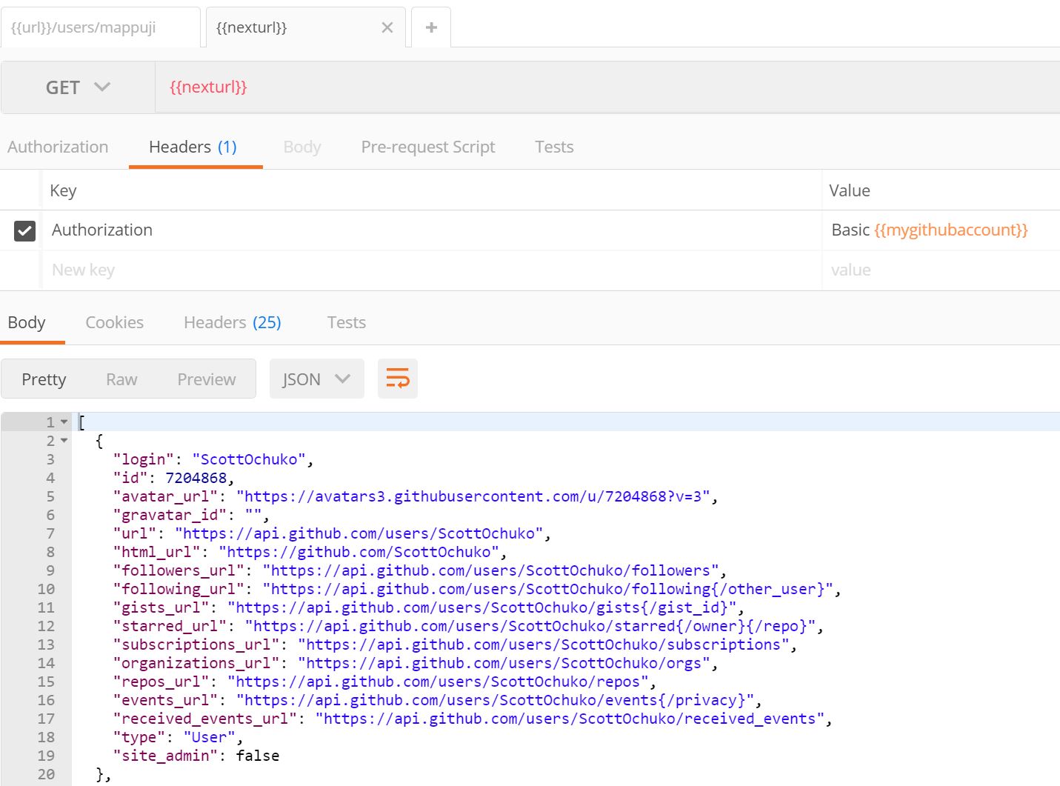Open the response Cookies tab

(x=115, y=322)
